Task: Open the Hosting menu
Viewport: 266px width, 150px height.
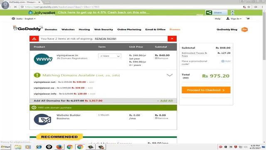Action: point(84,30)
